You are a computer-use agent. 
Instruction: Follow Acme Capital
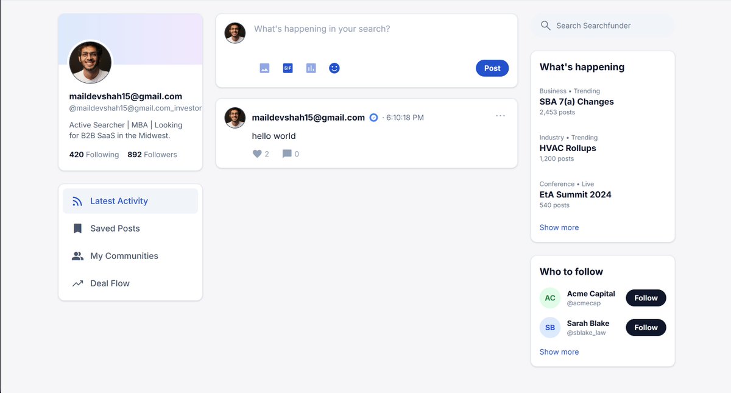pyautogui.click(x=646, y=298)
